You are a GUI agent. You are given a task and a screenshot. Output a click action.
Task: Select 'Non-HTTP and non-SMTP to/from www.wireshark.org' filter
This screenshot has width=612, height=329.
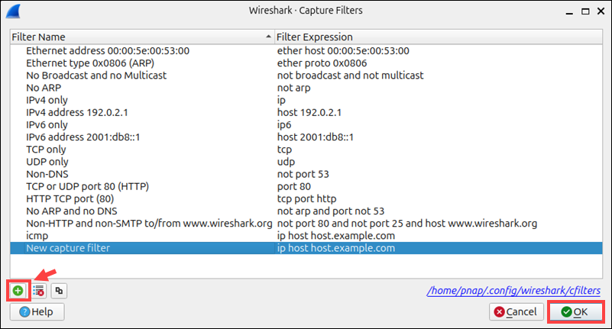pos(149,224)
